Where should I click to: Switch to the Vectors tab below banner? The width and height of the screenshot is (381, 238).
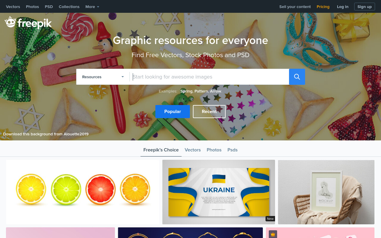(x=193, y=150)
